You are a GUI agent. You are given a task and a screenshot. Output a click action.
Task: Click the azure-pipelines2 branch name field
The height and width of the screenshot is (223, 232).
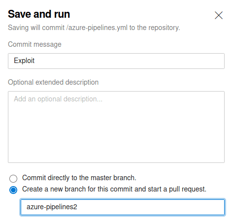tap(123, 207)
